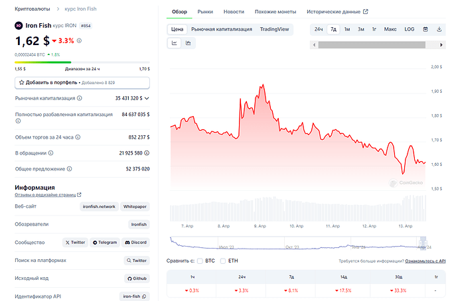Show info for Общее предложение
Image resolution: width=458 pixels, height=301 pixels.
point(69,169)
